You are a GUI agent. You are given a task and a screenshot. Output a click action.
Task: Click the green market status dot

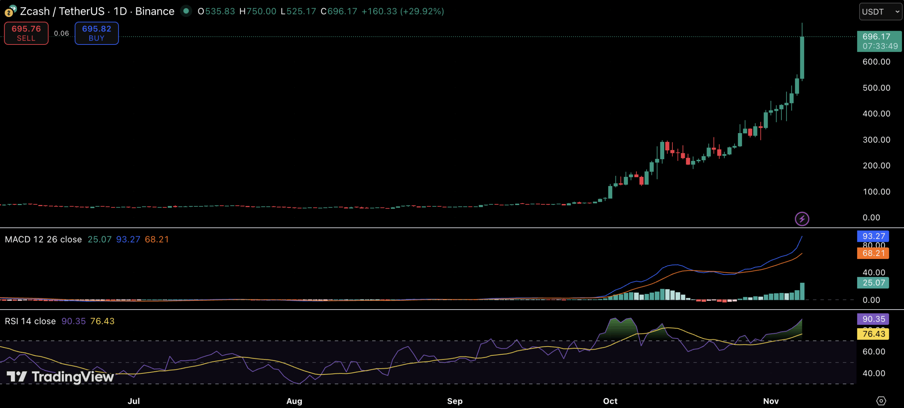click(x=186, y=11)
